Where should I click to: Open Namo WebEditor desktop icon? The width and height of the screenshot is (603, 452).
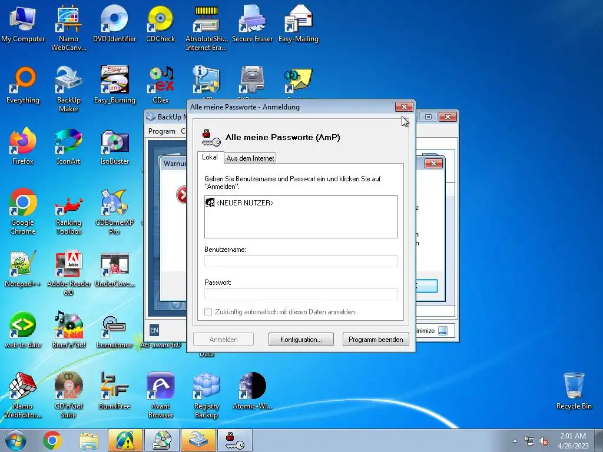[23, 395]
